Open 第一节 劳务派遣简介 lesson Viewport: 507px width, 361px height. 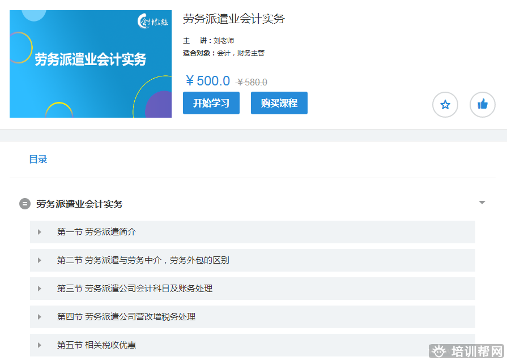tap(96, 232)
